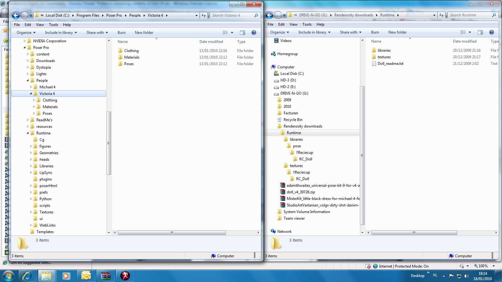Open View menu in Runtime window
The image size is (502, 282).
pos(293,24)
